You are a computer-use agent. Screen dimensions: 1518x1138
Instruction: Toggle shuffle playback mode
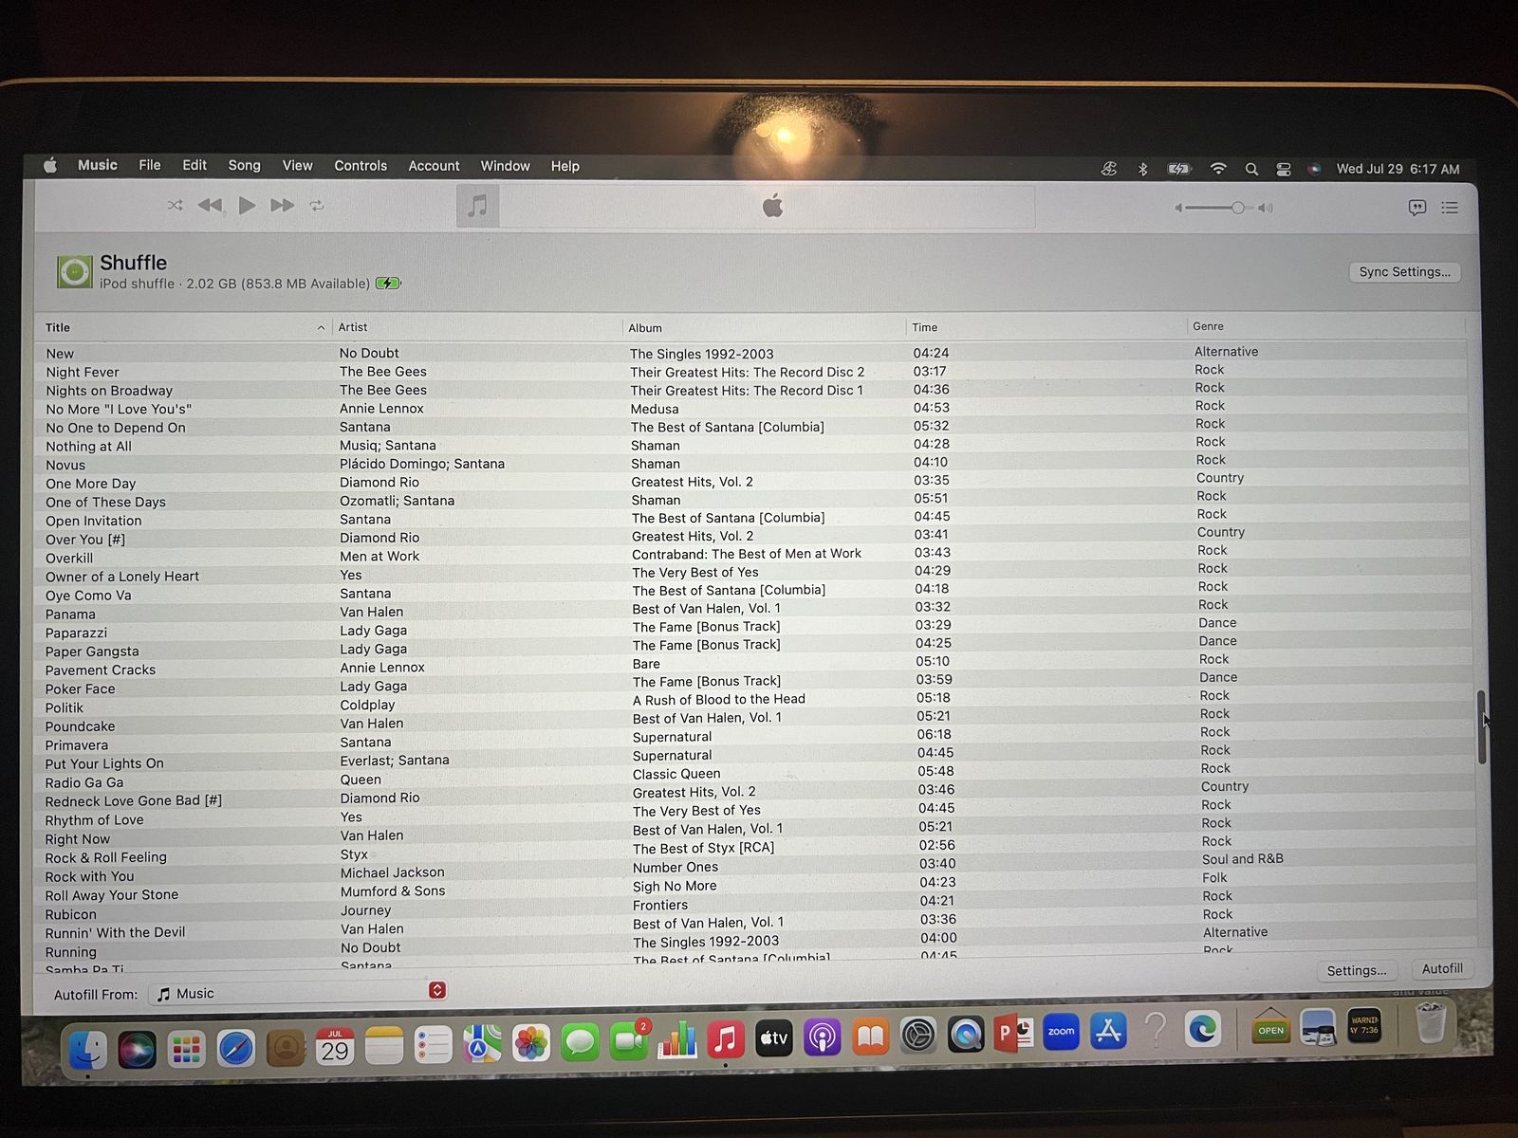[176, 205]
